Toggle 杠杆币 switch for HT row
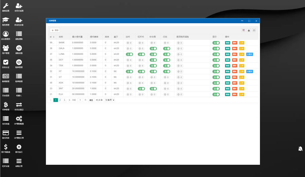The image size is (305, 177). (x=141, y=72)
